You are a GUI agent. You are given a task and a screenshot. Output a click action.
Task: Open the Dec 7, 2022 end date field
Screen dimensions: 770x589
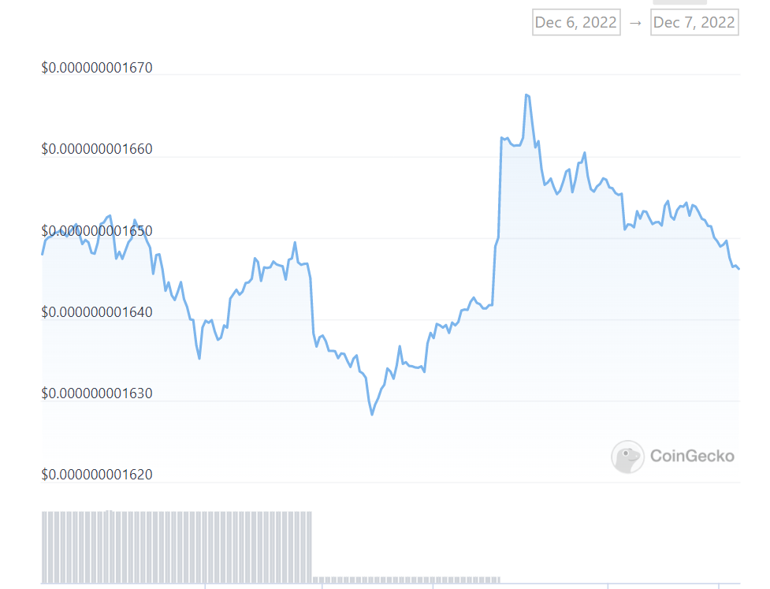point(694,22)
